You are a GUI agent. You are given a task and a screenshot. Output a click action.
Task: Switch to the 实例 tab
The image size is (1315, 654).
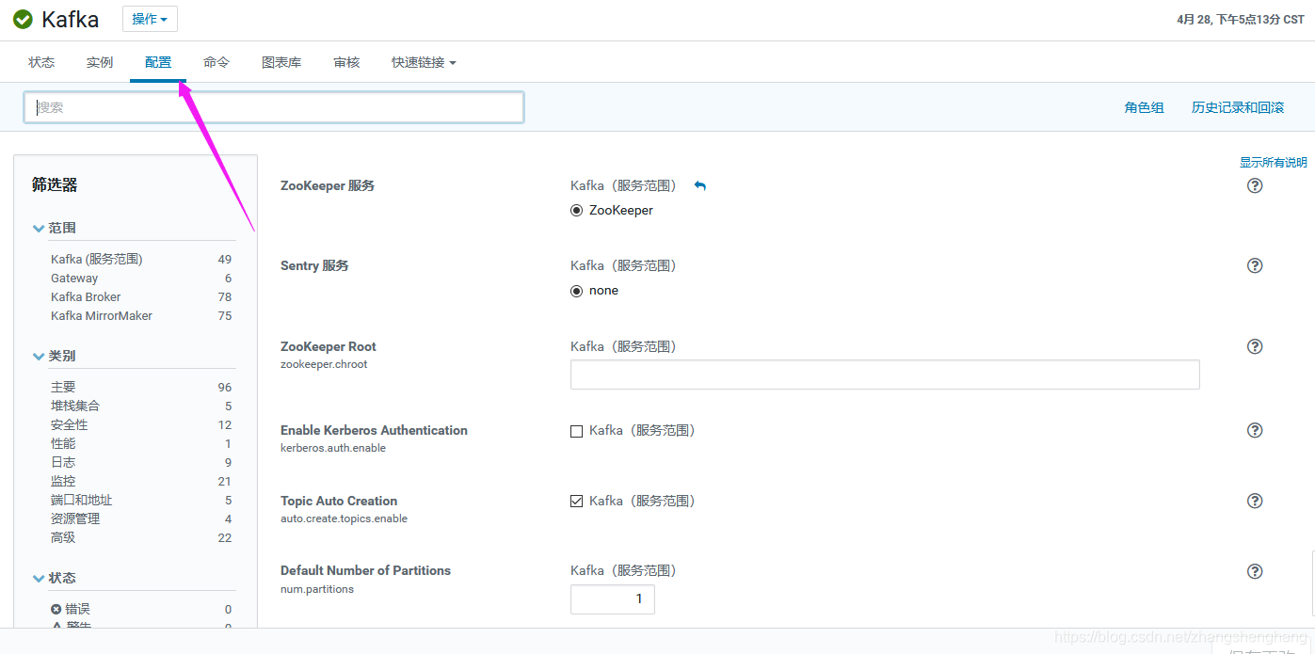100,62
